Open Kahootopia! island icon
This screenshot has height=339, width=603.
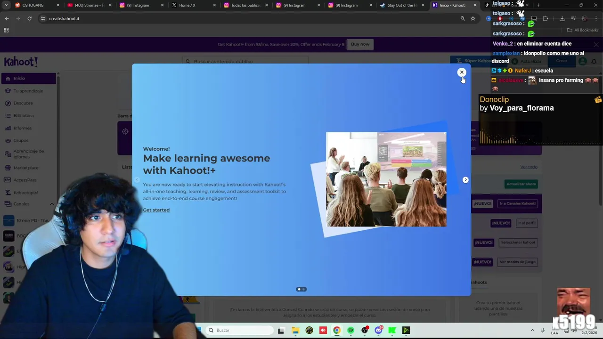click(8, 193)
